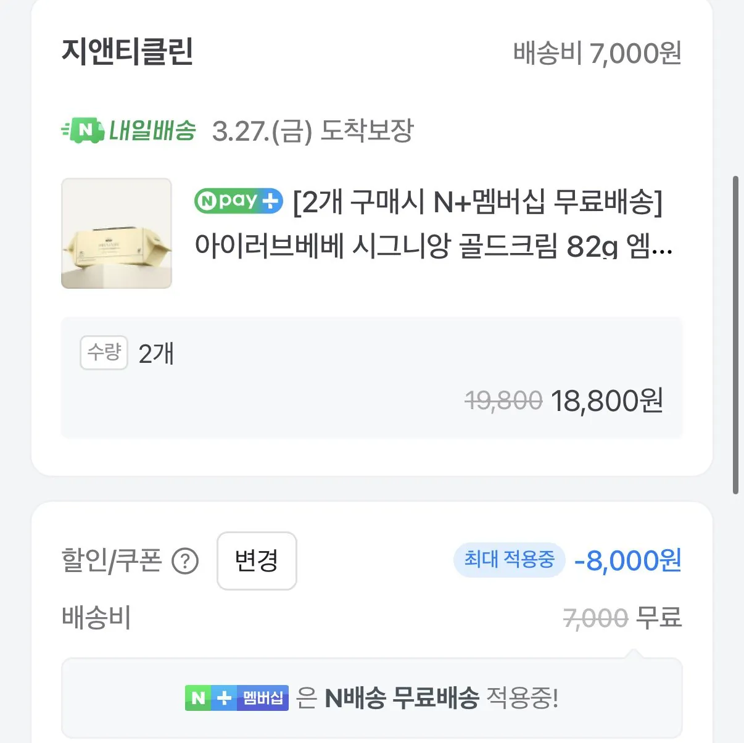
Task: Select the 수량 quantity chip
Action: (x=104, y=352)
